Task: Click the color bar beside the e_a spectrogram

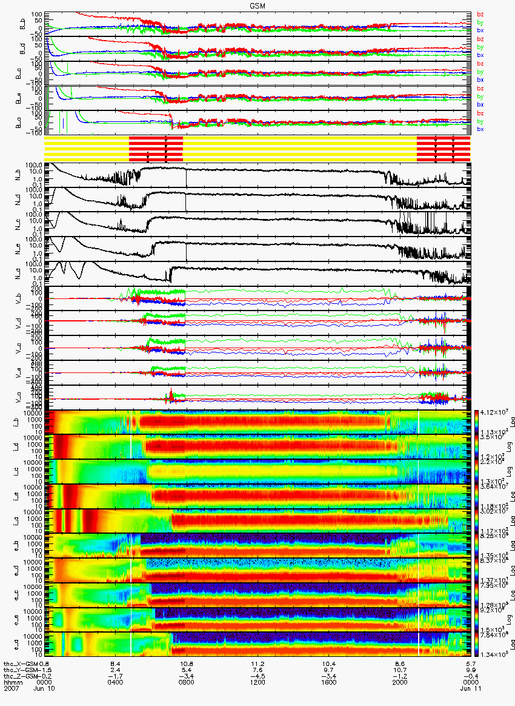Action: click(476, 644)
